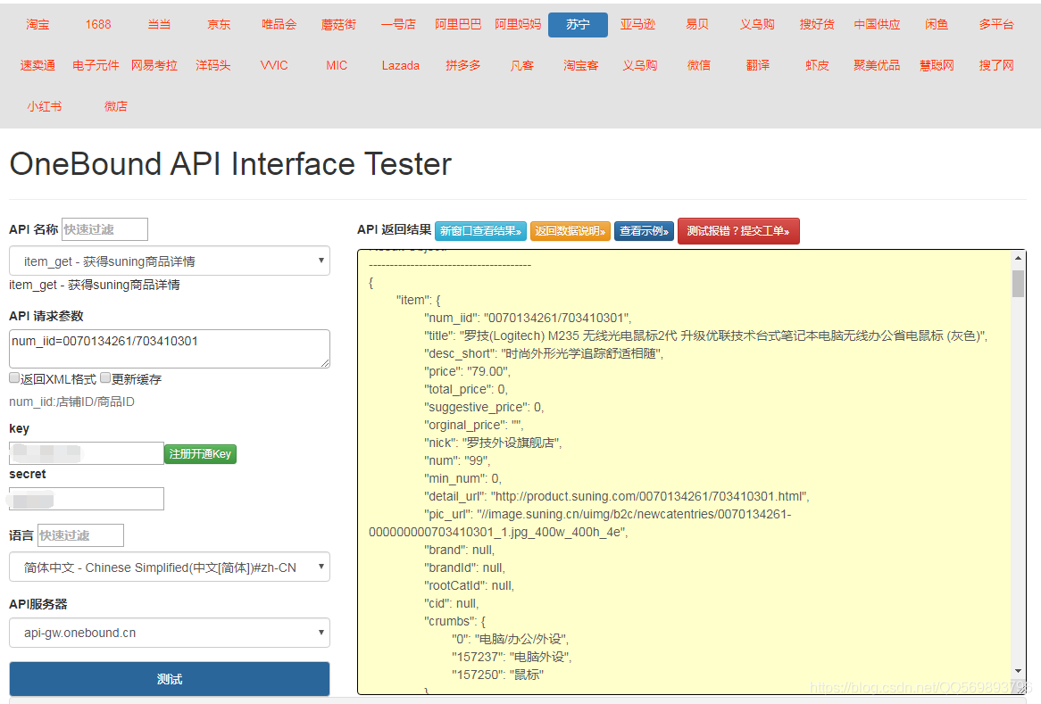Screen dimensions: 1041x704
Task: Click the "price": "79.00" line
Action: click(468, 371)
